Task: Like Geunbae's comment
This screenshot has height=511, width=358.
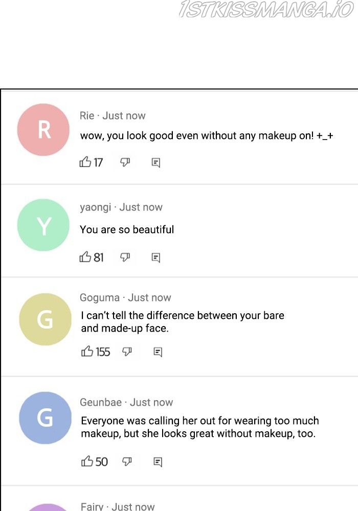Action: tap(87, 461)
